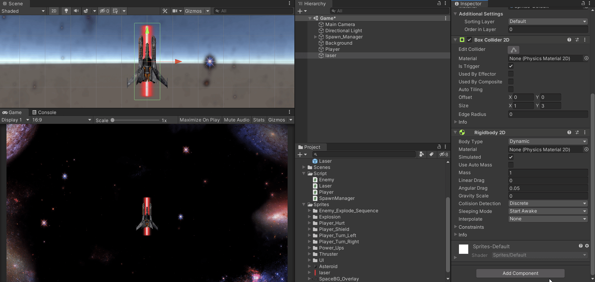Screen dimensions: 595x282
Task: Toggle scene audio with the speaker icon
Action: [x=76, y=11]
